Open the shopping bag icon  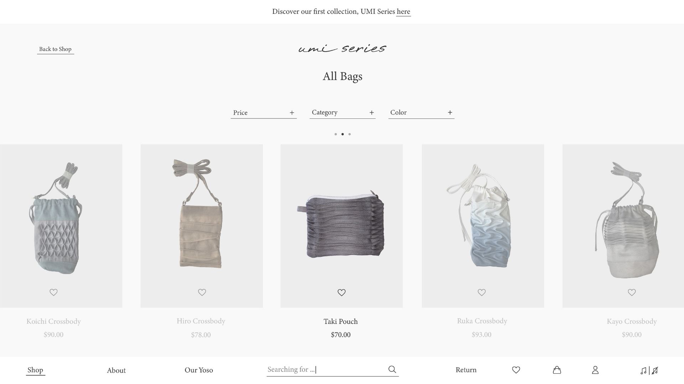pos(557,370)
